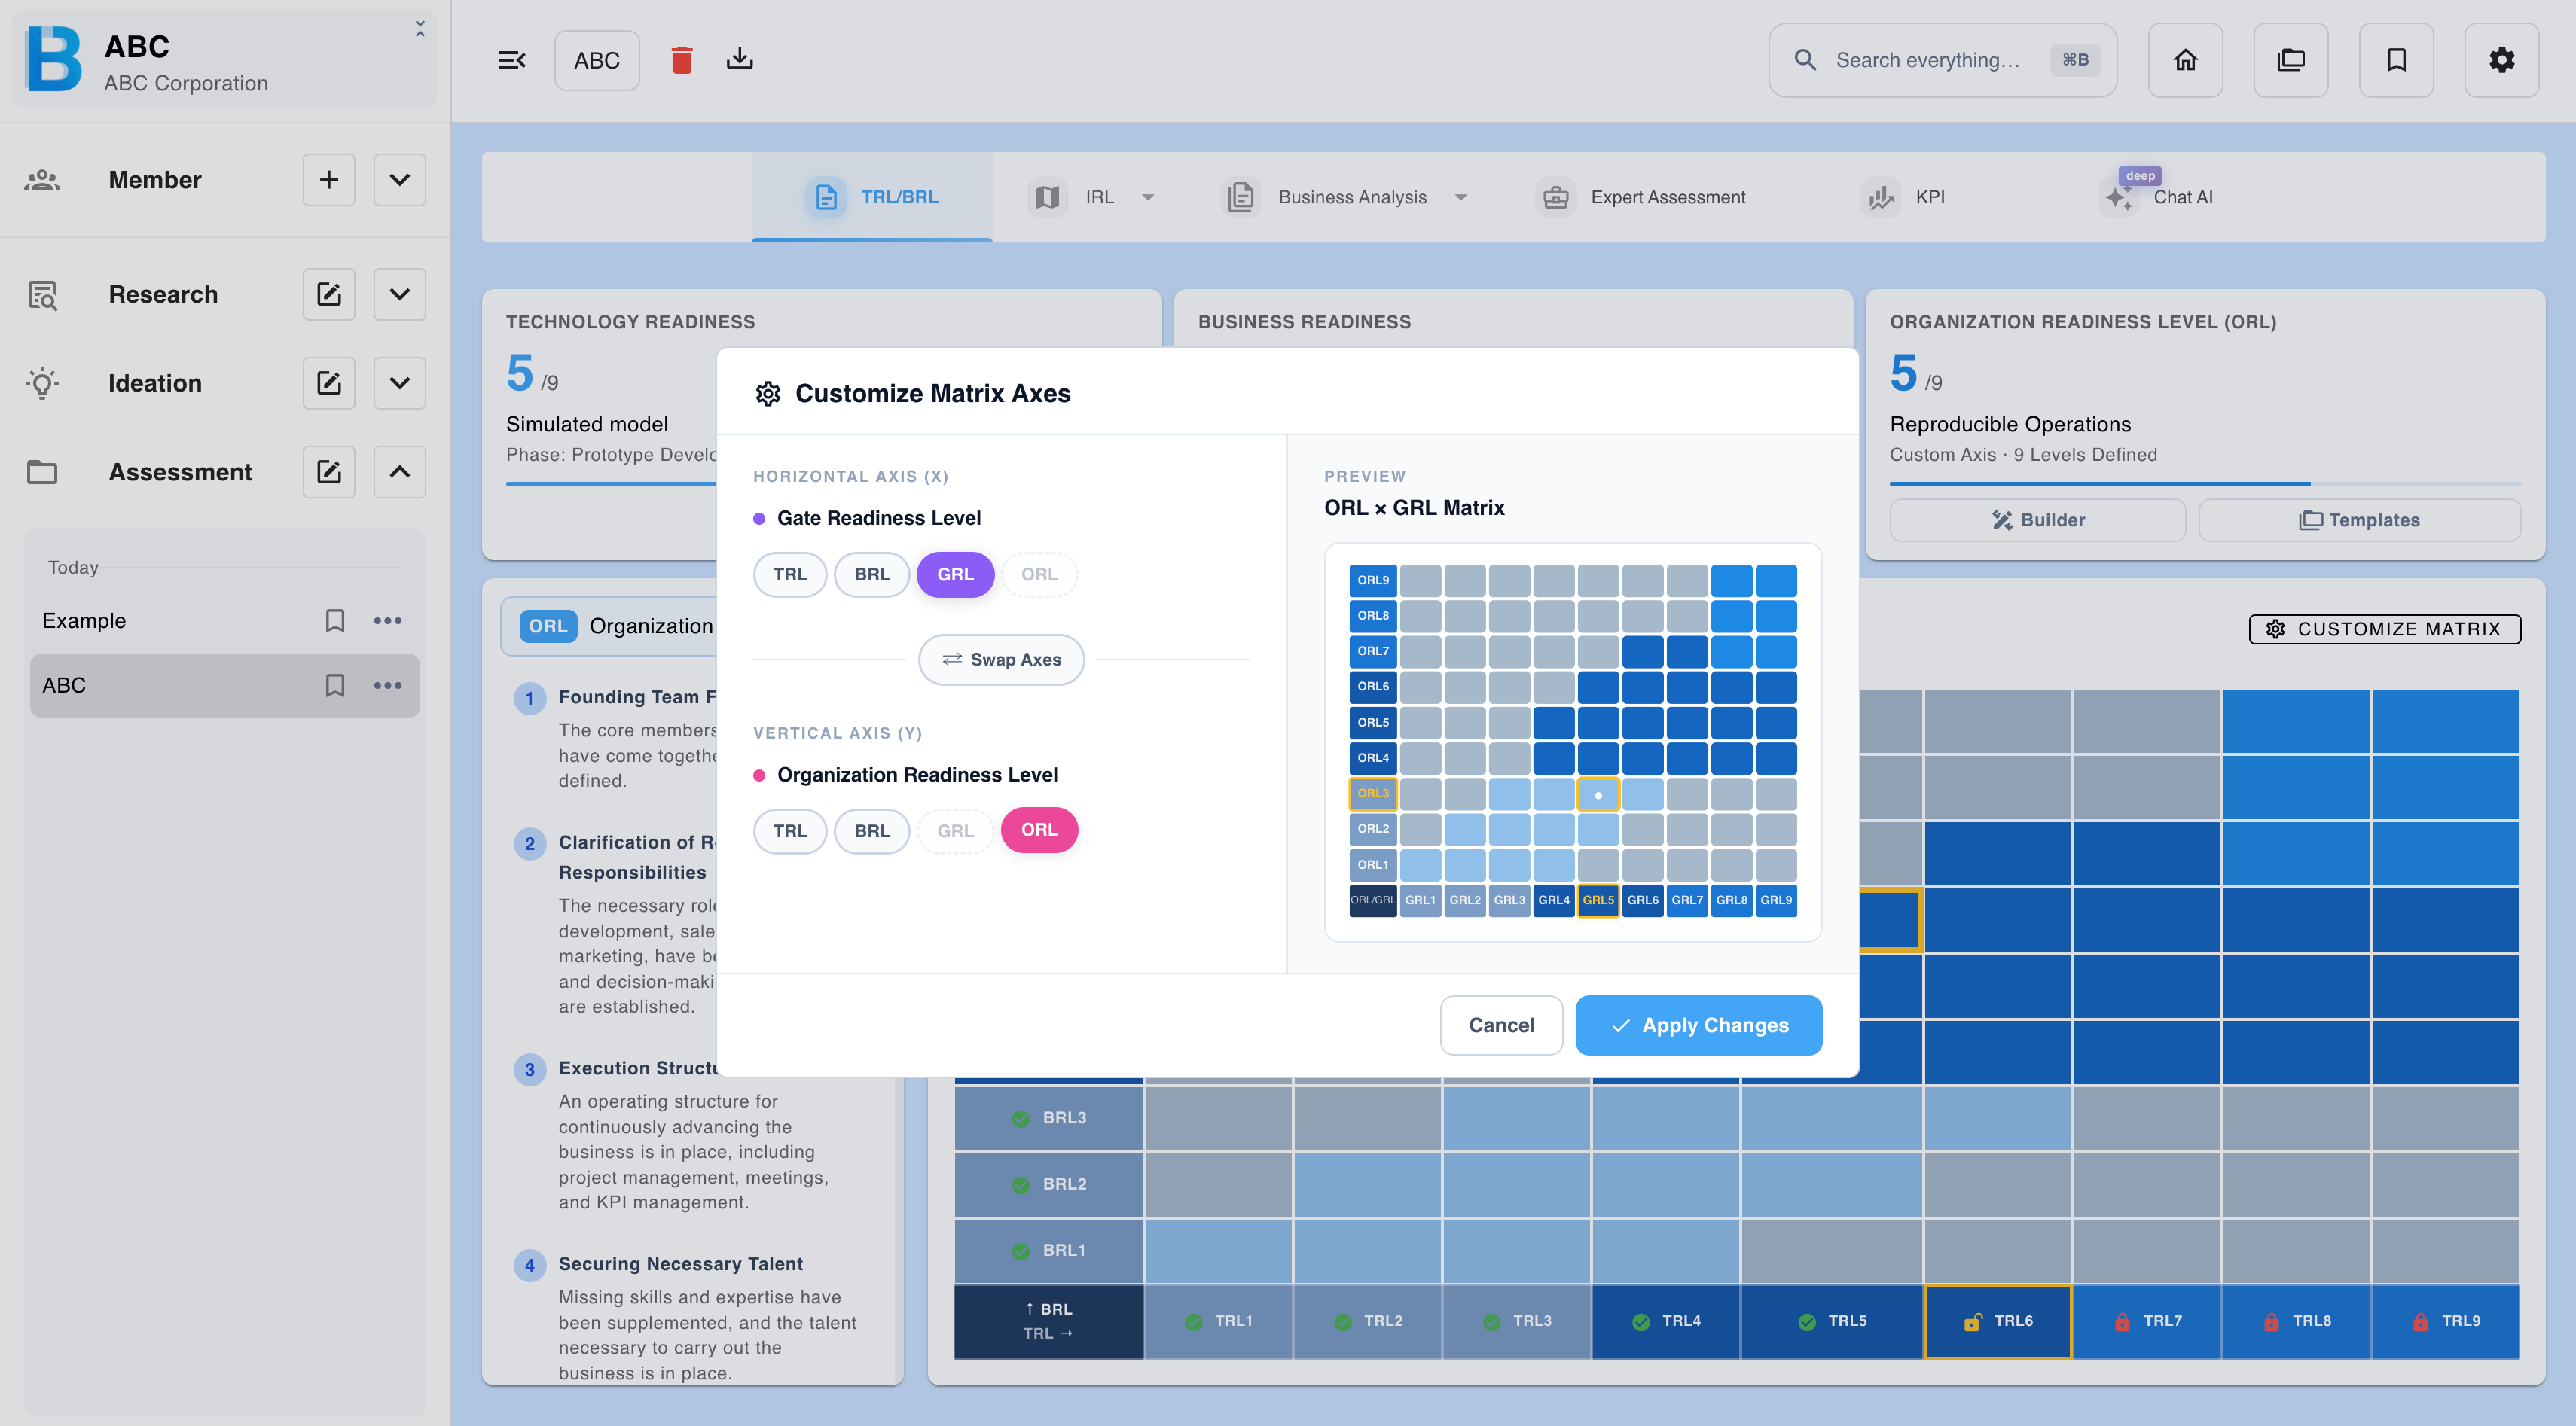2576x1426 pixels.
Task: Select BRL for the vertical axis
Action: coord(872,830)
